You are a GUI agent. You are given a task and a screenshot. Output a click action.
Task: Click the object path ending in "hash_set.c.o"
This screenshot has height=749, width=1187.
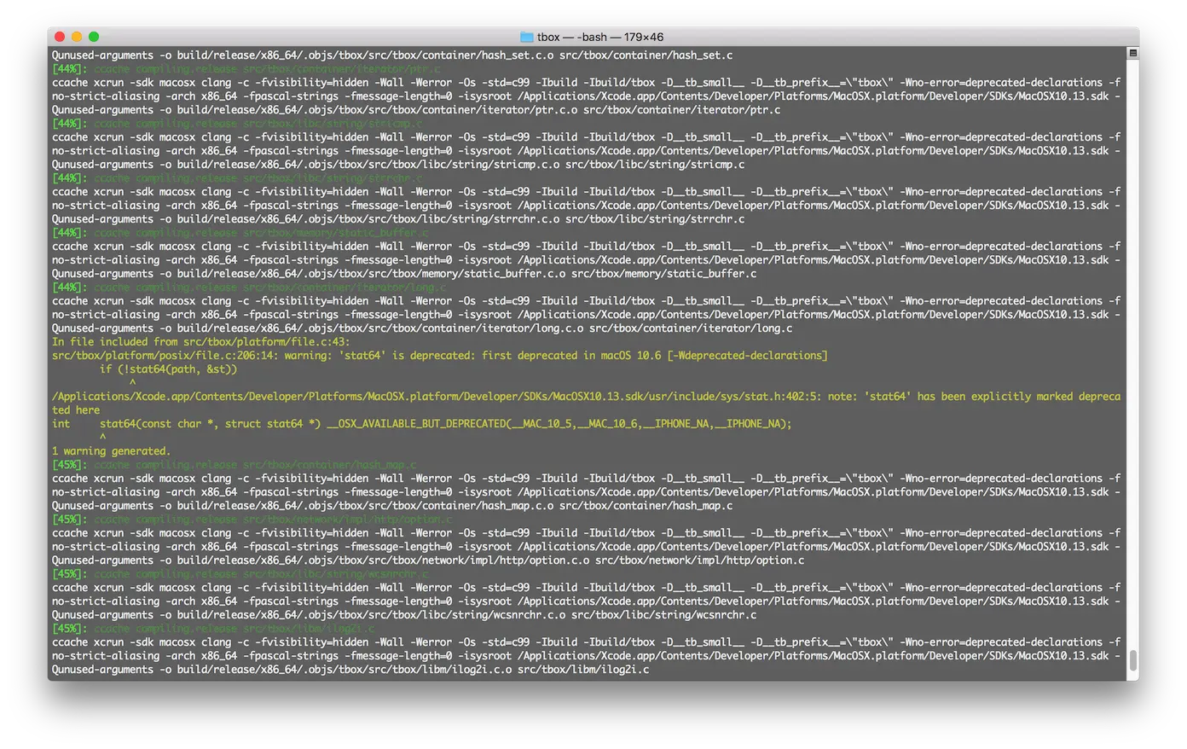pyautogui.click(x=365, y=55)
